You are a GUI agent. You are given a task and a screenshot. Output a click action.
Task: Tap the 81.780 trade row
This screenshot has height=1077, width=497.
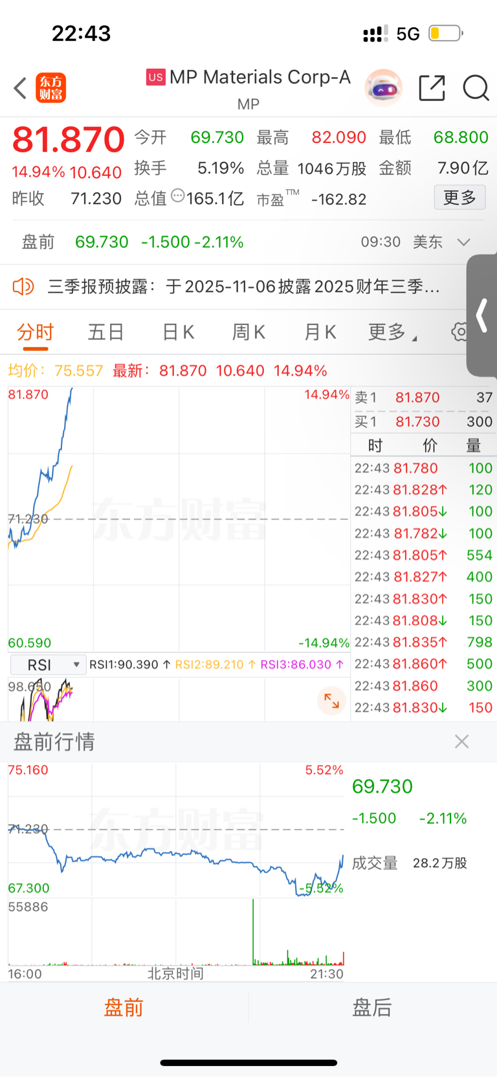click(x=424, y=468)
